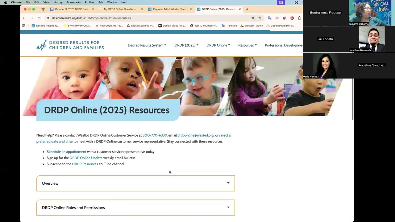Close the Regional Administrator Training tab
The width and height of the screenshot is (395, 222).
(x=191, y=9)
